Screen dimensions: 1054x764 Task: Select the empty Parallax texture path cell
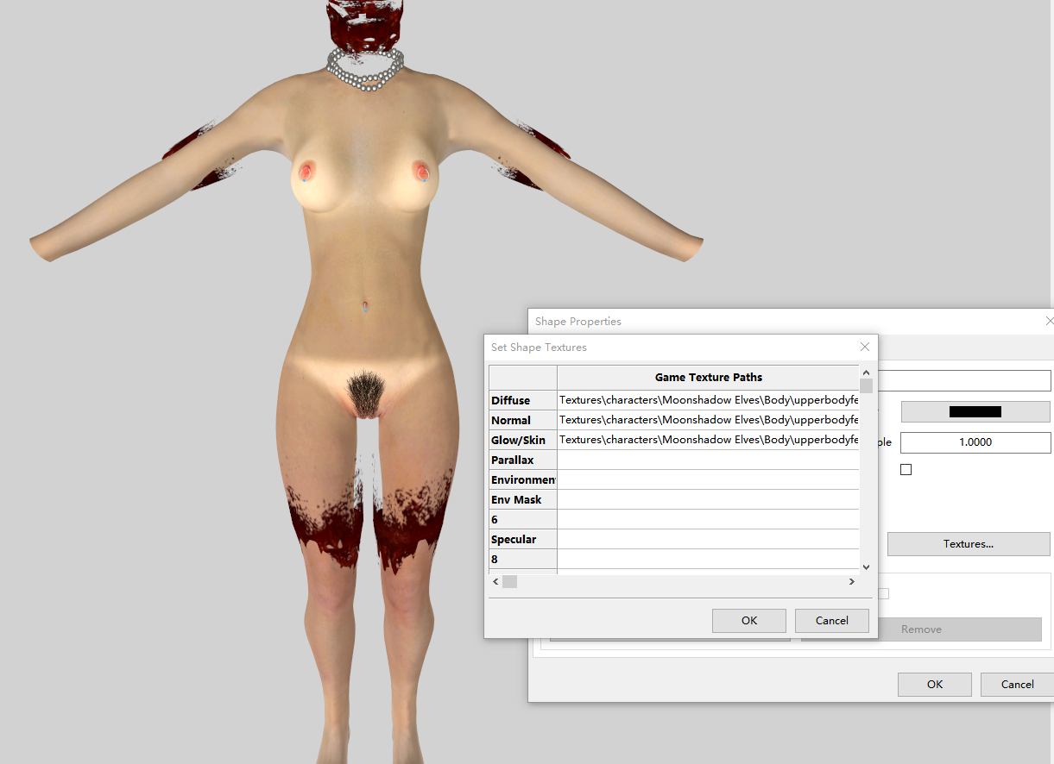click(x=709, y=460)
